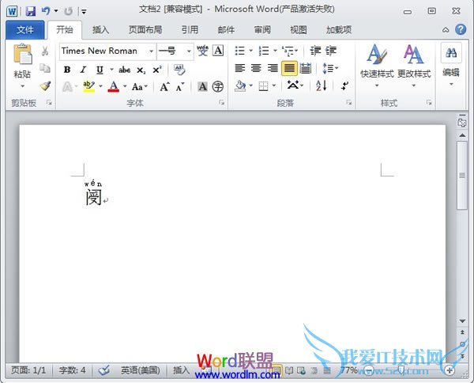Apply red font color
The width and height of the screenshot is (474, 383).
[113, 87]
